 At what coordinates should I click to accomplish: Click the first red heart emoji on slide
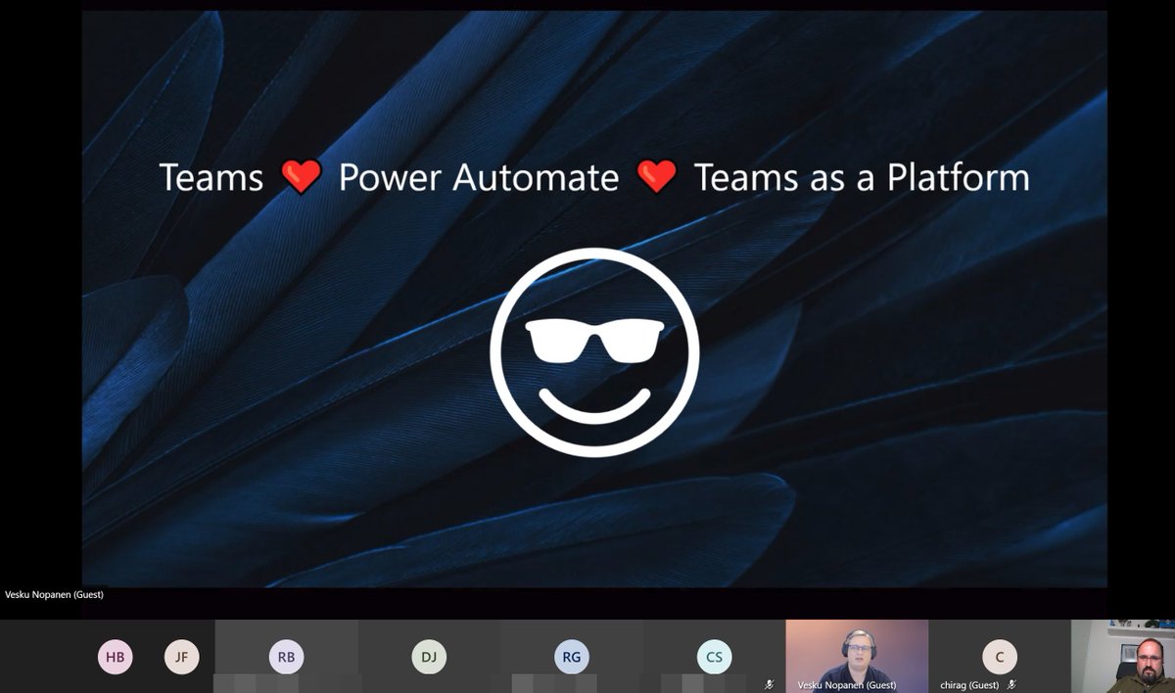pos(301,177)
